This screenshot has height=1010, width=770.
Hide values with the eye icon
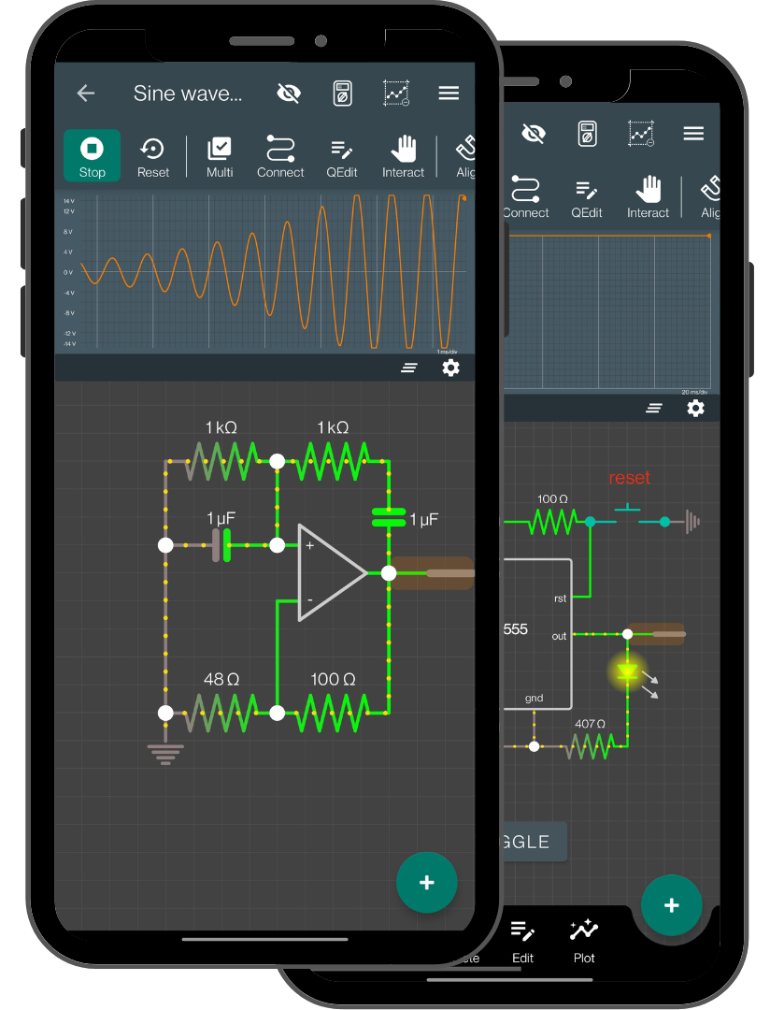288,93
